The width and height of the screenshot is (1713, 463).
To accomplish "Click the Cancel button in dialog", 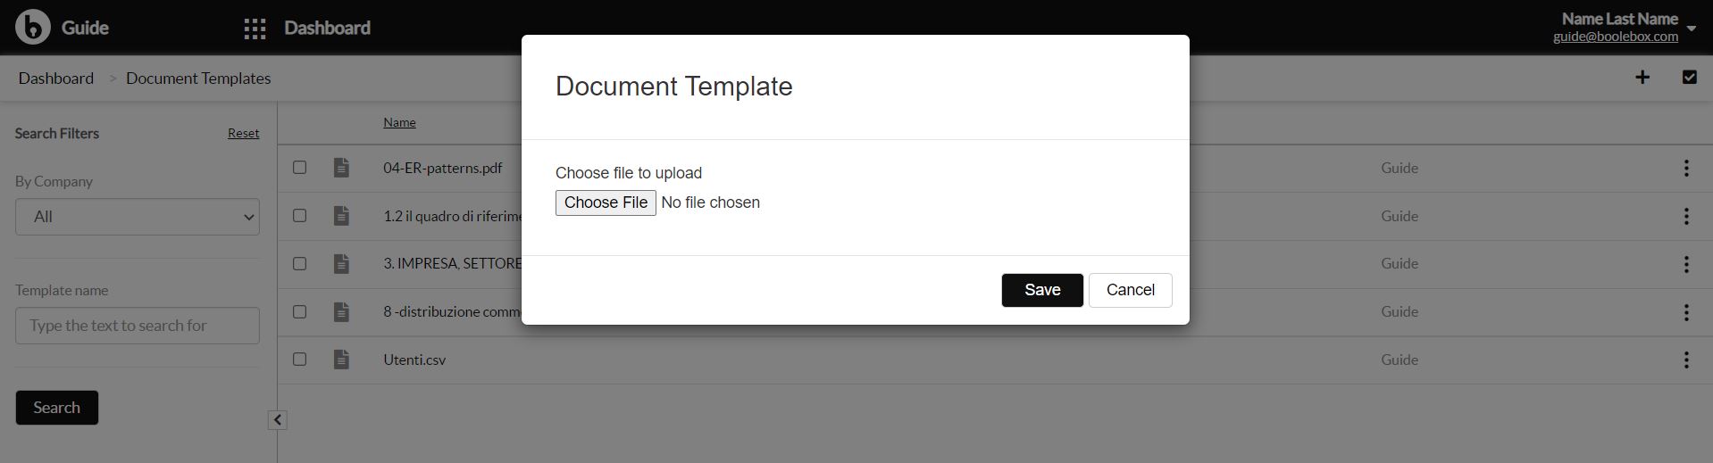I will [1131, 290].
